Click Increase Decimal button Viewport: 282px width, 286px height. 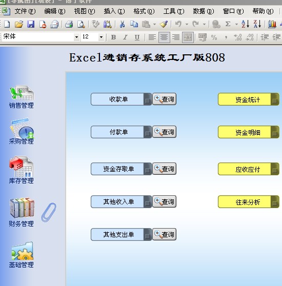click(238, 37)
